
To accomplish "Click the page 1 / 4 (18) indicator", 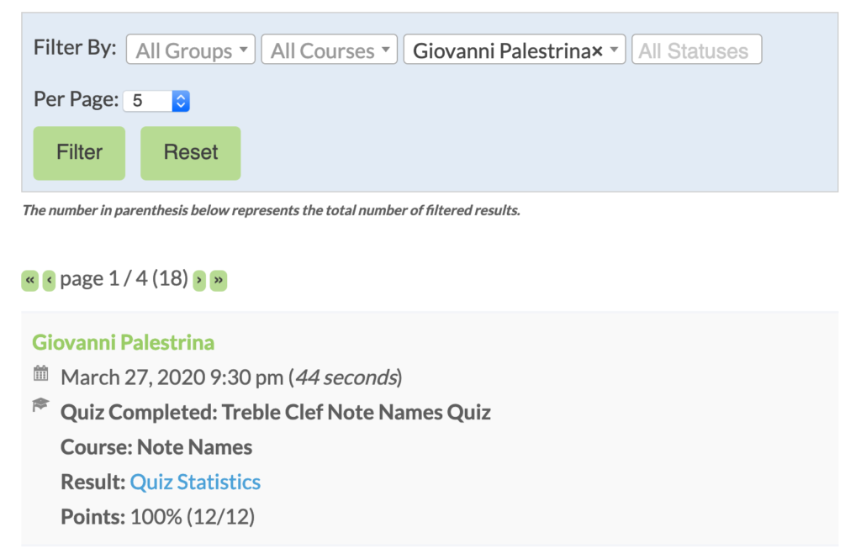I will point(124,279).
